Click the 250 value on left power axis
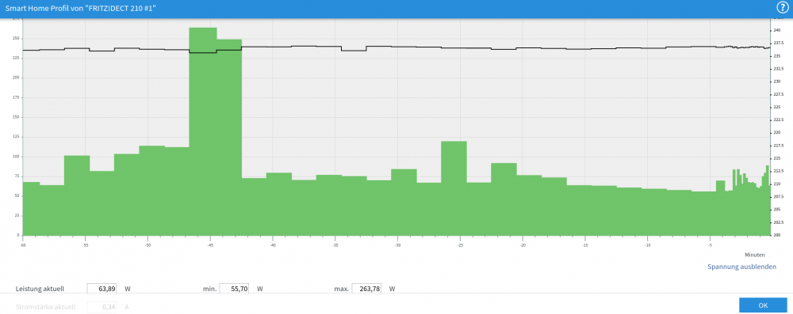Viewport: 793px width, 314px height. pyautogui.click(x=16, y=39)
